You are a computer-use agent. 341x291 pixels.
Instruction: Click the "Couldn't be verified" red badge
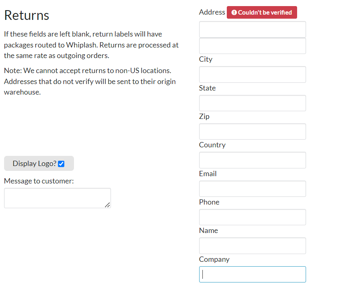point(262,12)
